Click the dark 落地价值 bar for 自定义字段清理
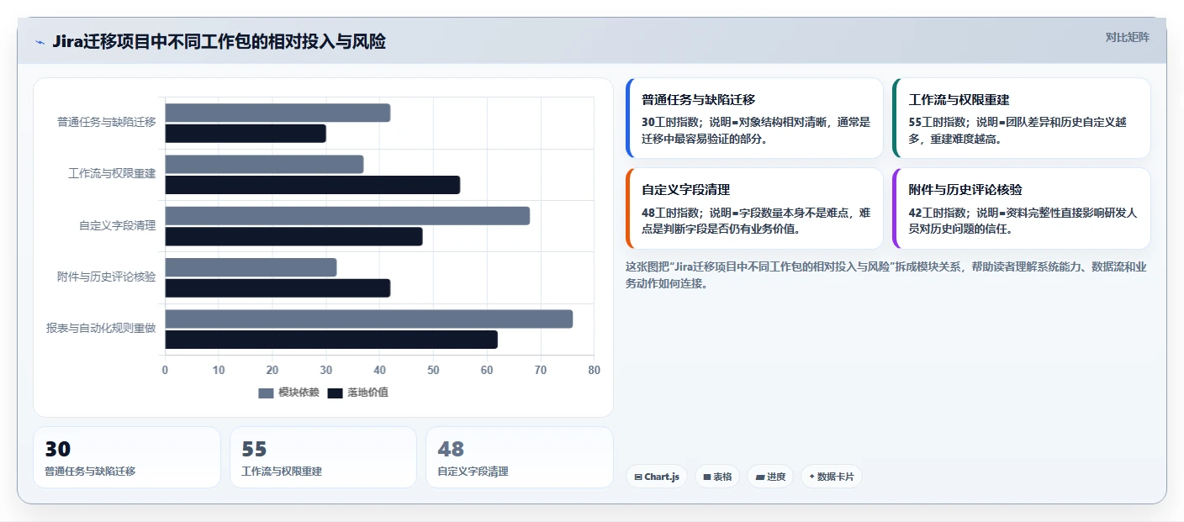The width and height of the screenshot is (1184, 522). (x=293, y=236)
